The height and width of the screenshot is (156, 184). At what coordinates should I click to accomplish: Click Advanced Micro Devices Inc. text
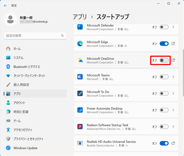pyautogui.click(x=104, y=129)
